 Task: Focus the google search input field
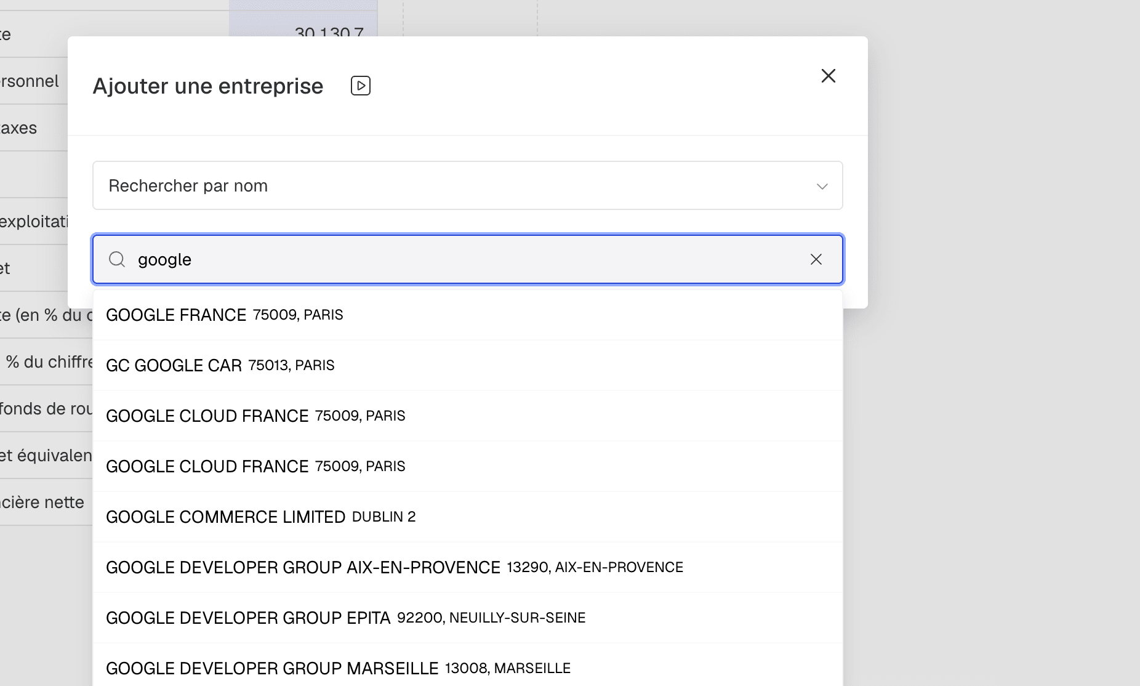pos(468,259)
